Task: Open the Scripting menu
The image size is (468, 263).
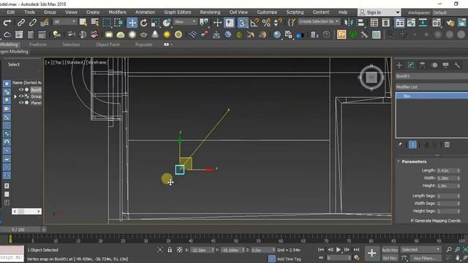Action: coord(295,12)
